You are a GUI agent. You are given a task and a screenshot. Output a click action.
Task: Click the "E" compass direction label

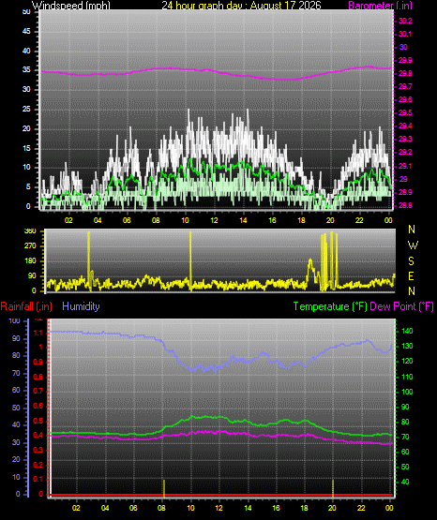pos(411,275)
